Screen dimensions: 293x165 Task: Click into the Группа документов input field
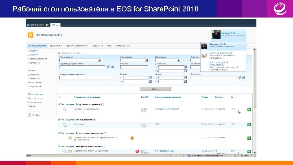(82, 67)
